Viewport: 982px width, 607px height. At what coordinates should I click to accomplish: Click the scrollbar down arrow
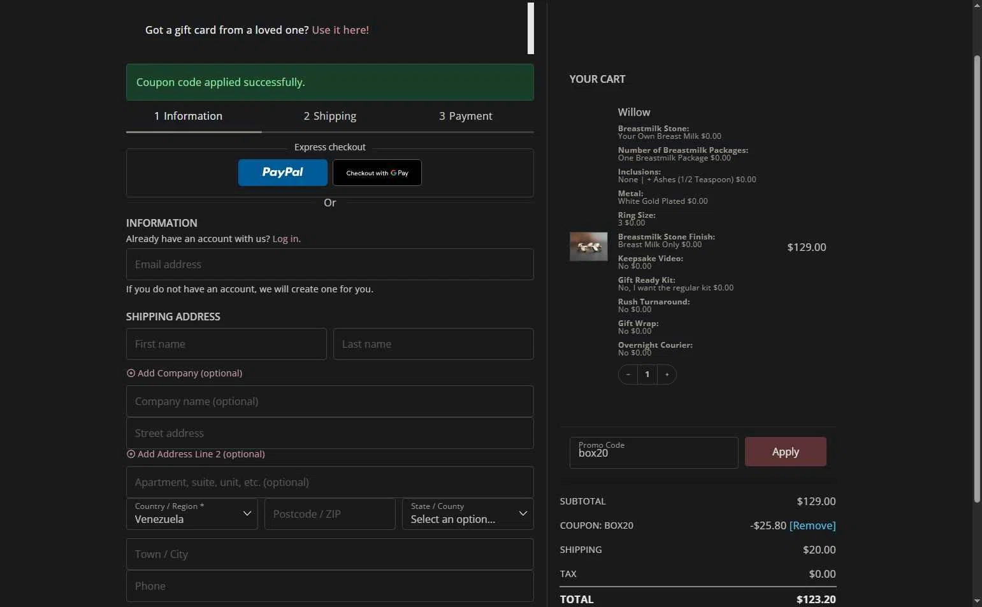(977, 601)
